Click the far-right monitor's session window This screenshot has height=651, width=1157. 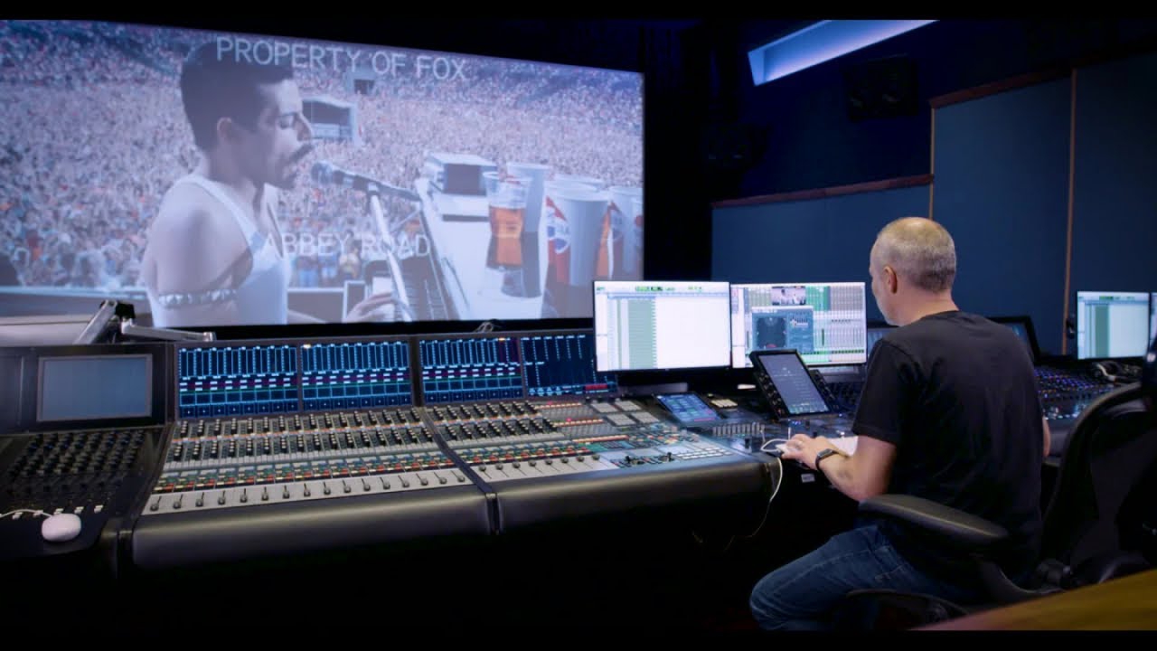1113,325
